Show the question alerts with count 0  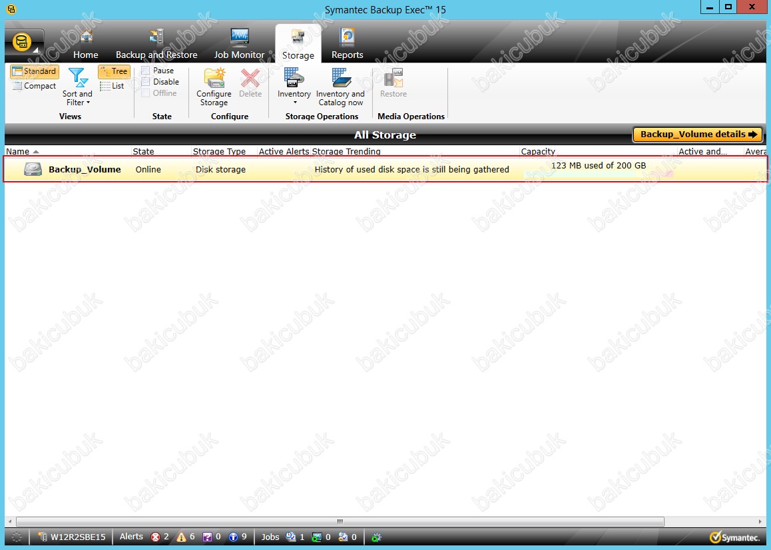pyautogui.click(x=212, y=537)
